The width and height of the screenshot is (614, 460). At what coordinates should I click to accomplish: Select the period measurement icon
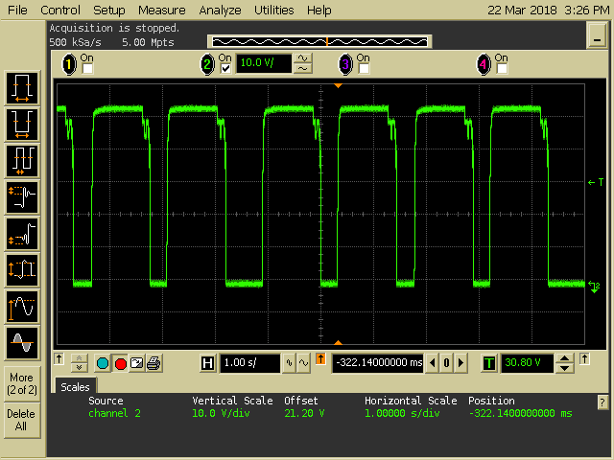point(22,160)
